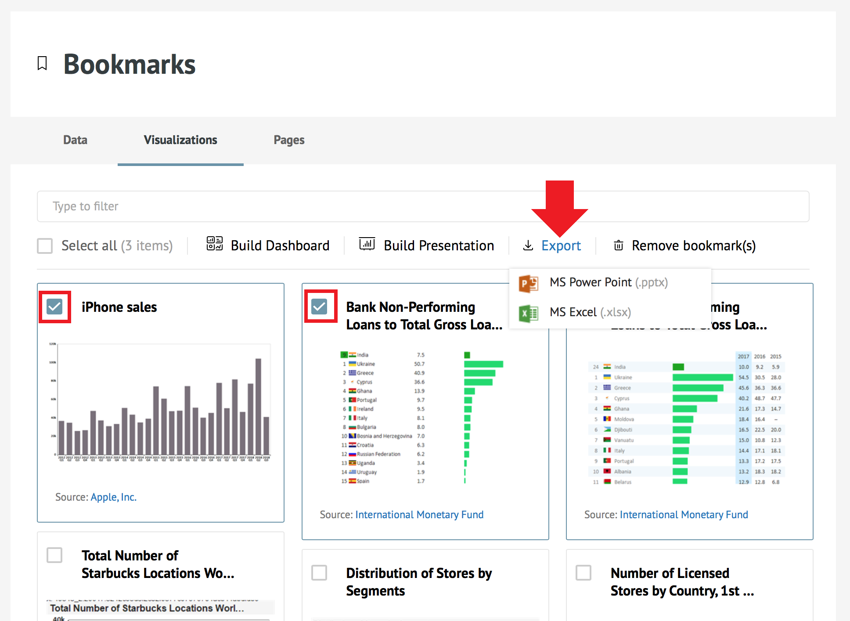Open the Pages tab
Screen dimensions: 850x621
tap(289, 140)
